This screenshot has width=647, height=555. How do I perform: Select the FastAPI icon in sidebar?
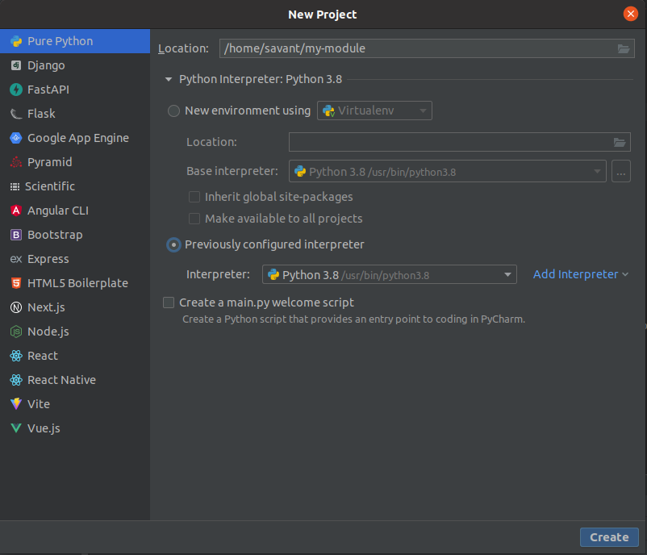[15, 90]
